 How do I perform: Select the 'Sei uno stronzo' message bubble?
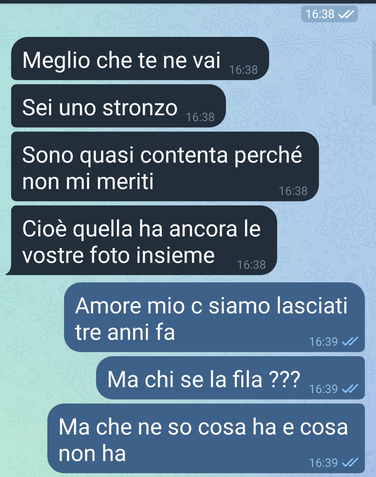118,106
